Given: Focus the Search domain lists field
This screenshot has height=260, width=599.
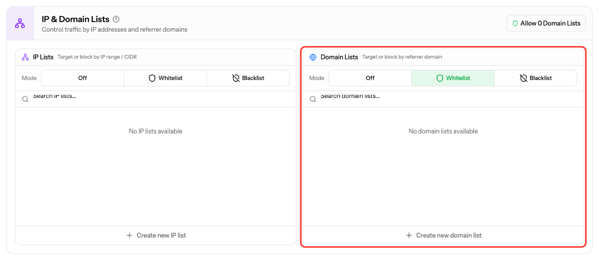Looking at the screenshot, I should pyautogui.click(x=443, y=99).
